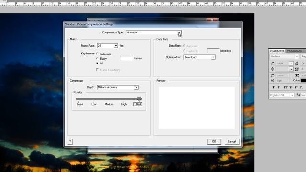This screenshot has height=172, width=306.
Task: Open the English: USA language dropdown
Action: coord(282,95)
